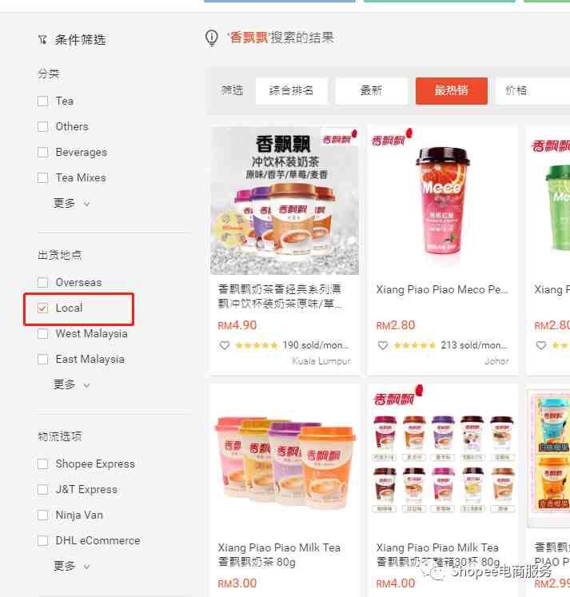Screen dimensions: 570x597
Task: Check the Tea category checkbox
Action: (43, 101)
